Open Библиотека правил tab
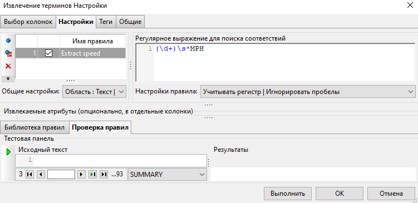The image size is (418, 203). coord(35,127)
